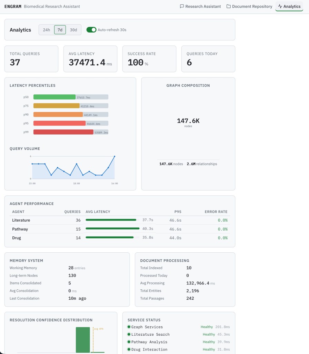Click the Analytics pulse icon
309x354 pixels.
[x=280, y=7]
